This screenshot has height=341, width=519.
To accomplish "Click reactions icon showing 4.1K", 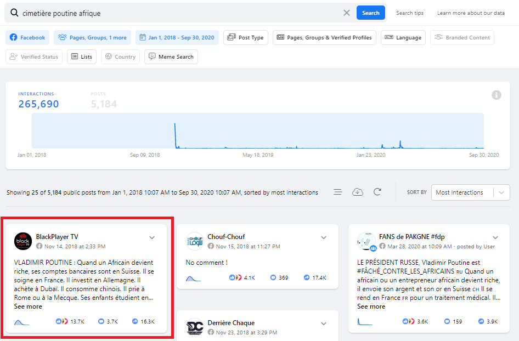I will pos(235,277).
